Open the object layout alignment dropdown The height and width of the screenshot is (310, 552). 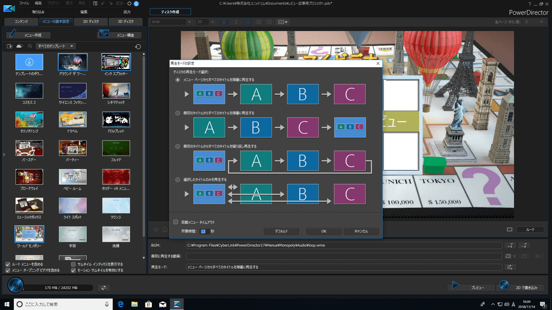tap(282, 22)
